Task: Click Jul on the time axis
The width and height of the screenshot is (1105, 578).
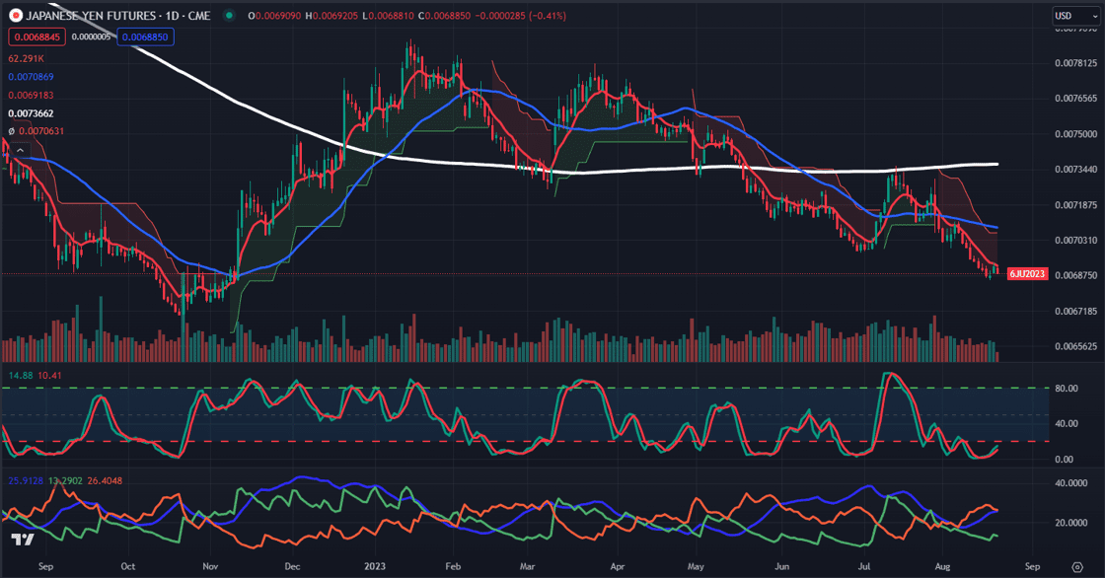Action: click(864, 567)
